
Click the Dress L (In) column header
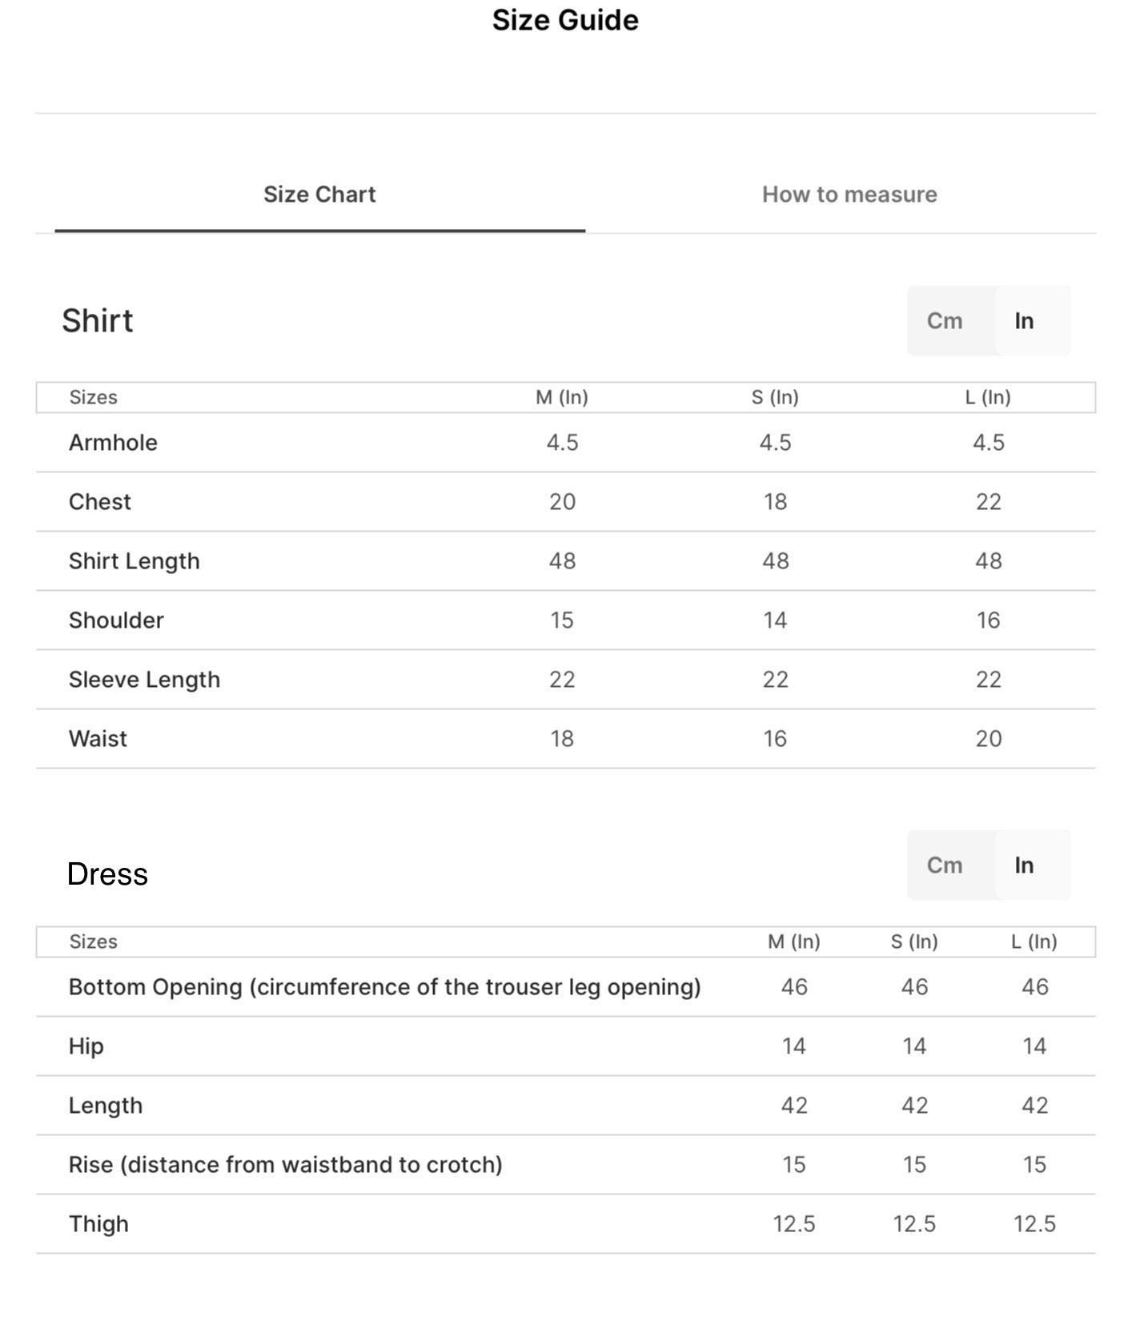tap(1034, 942)
